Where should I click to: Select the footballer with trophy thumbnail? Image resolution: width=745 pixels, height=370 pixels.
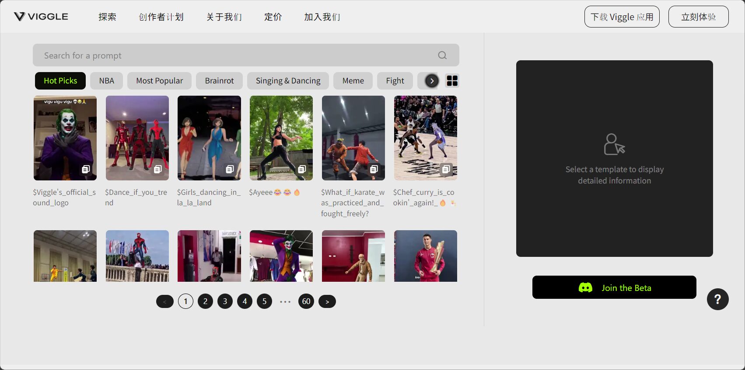coord(426,256)
